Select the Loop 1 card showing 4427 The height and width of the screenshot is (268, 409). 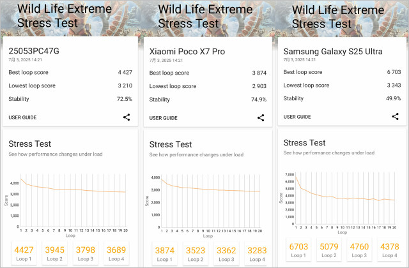[24, 253]
